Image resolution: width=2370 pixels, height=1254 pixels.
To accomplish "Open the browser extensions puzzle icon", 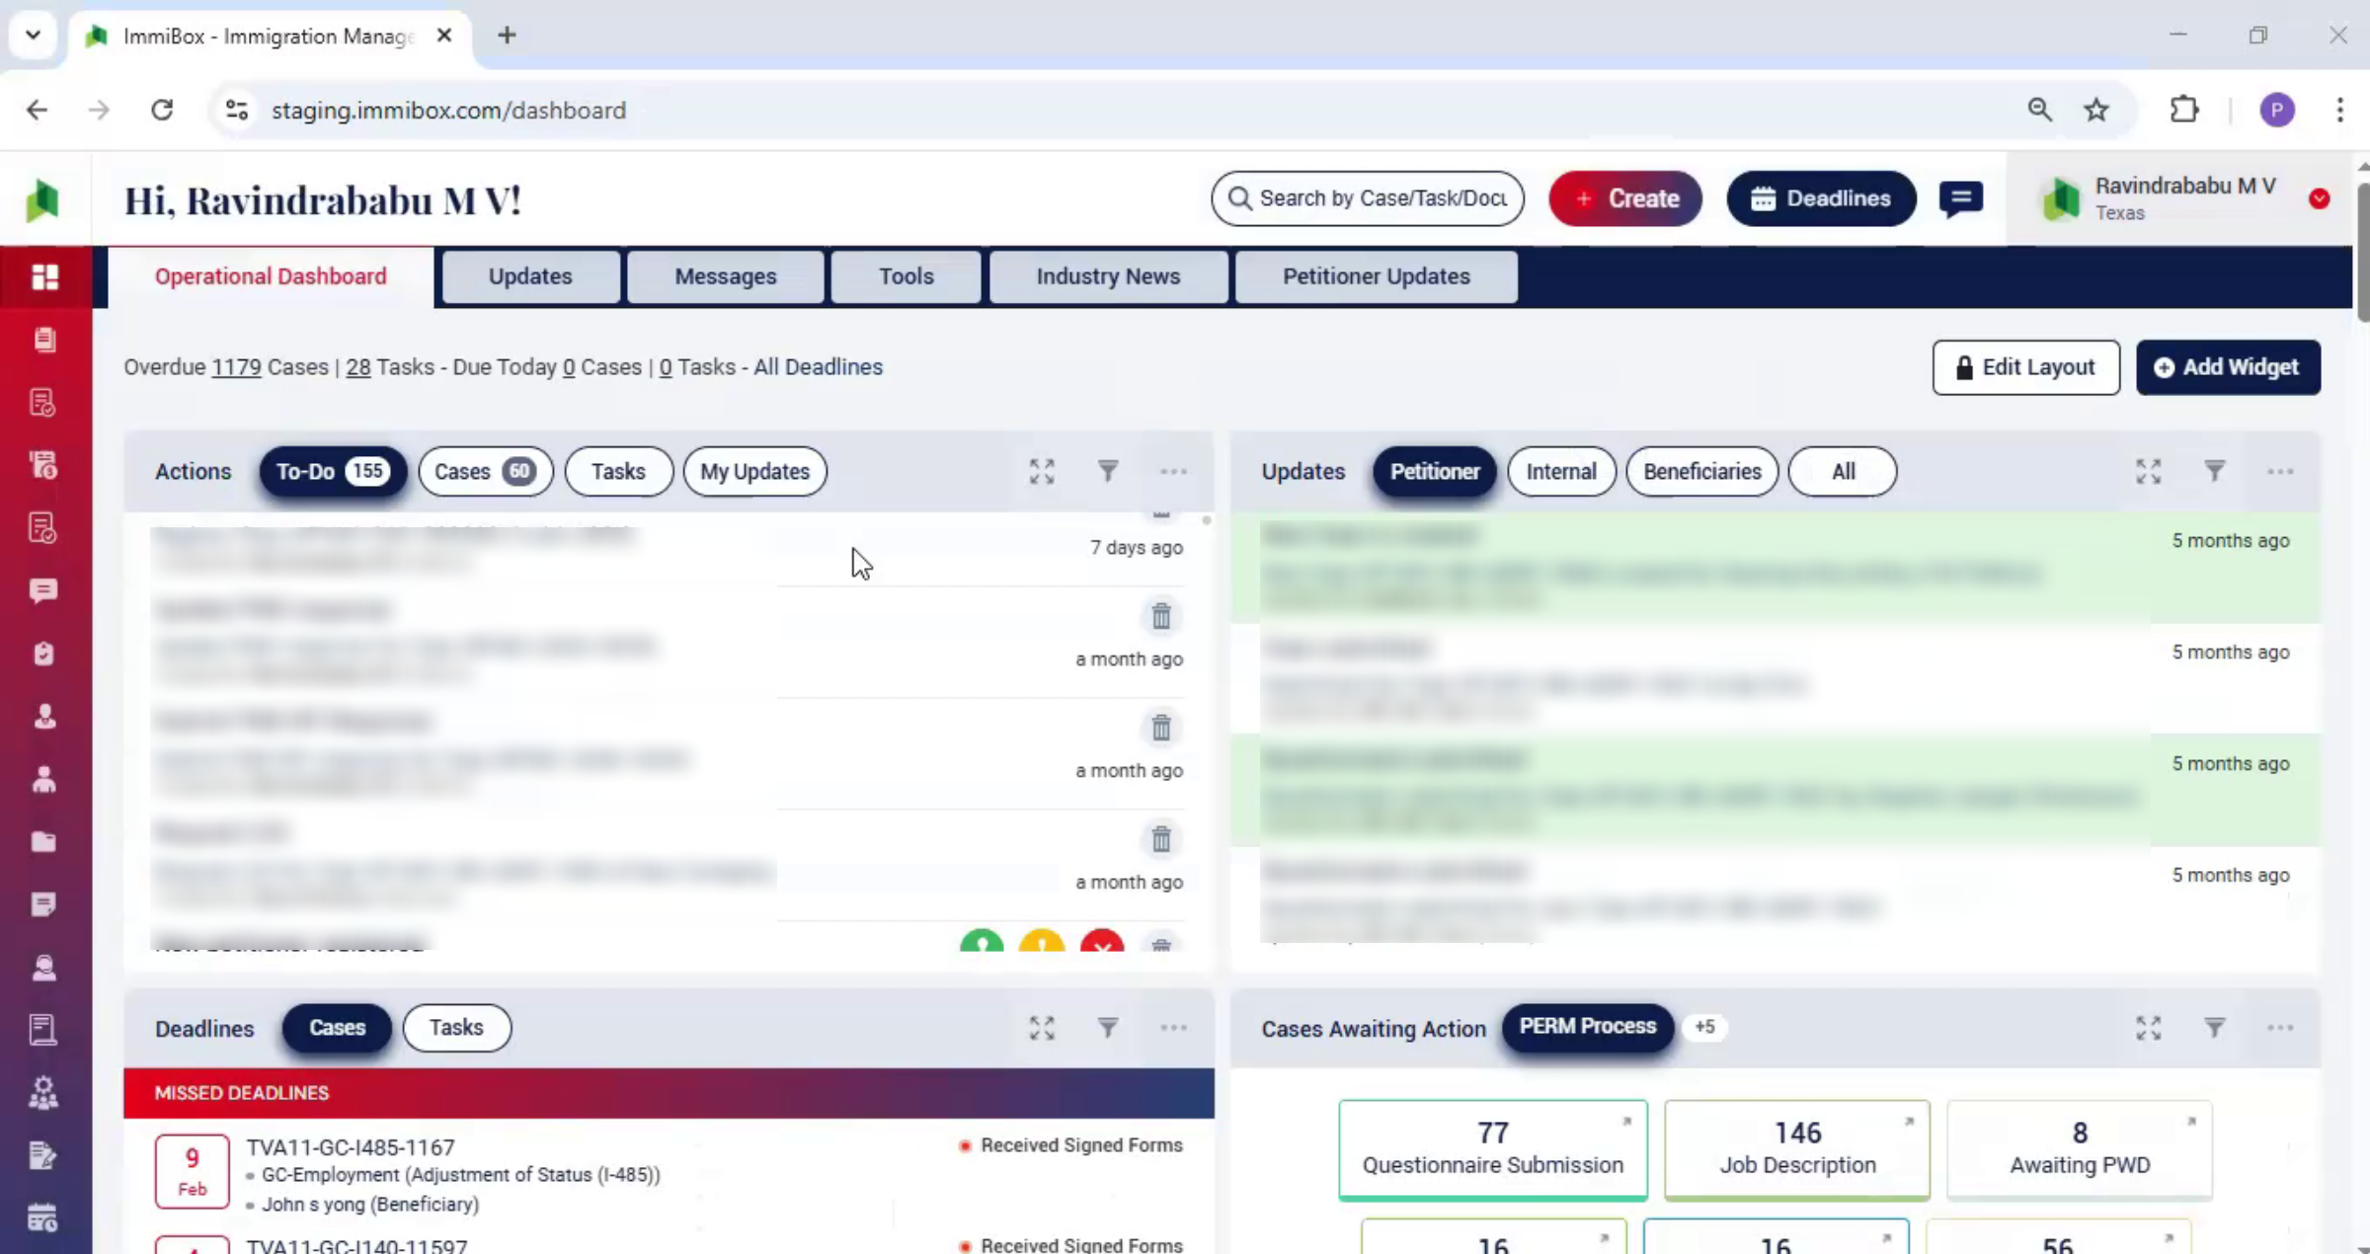I will 2184,110.
